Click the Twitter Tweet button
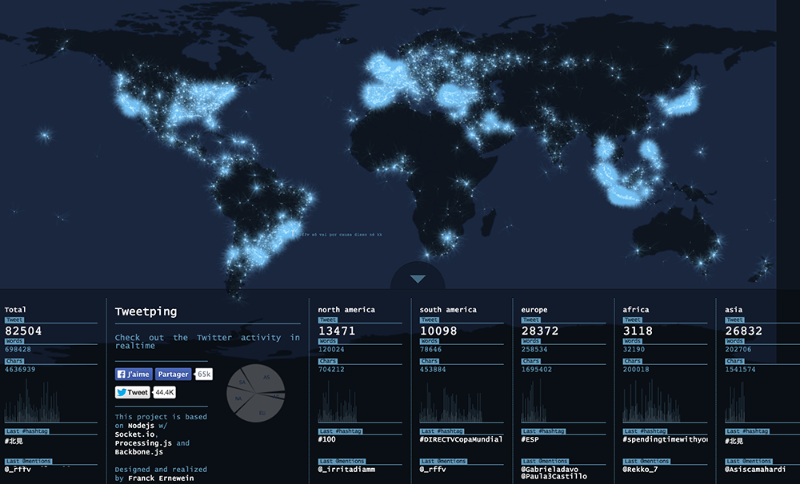Screen dimensions: 800x484 (x=133, y=392)
